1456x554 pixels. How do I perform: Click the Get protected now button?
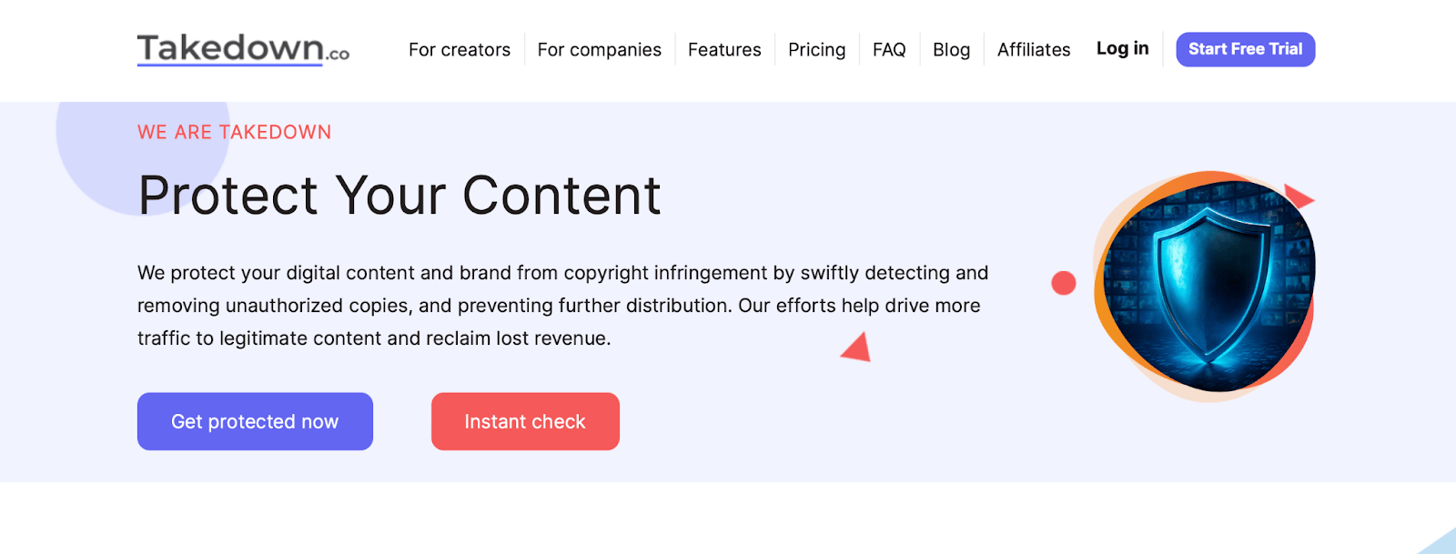pyautogui.click(x=255, y=421)
